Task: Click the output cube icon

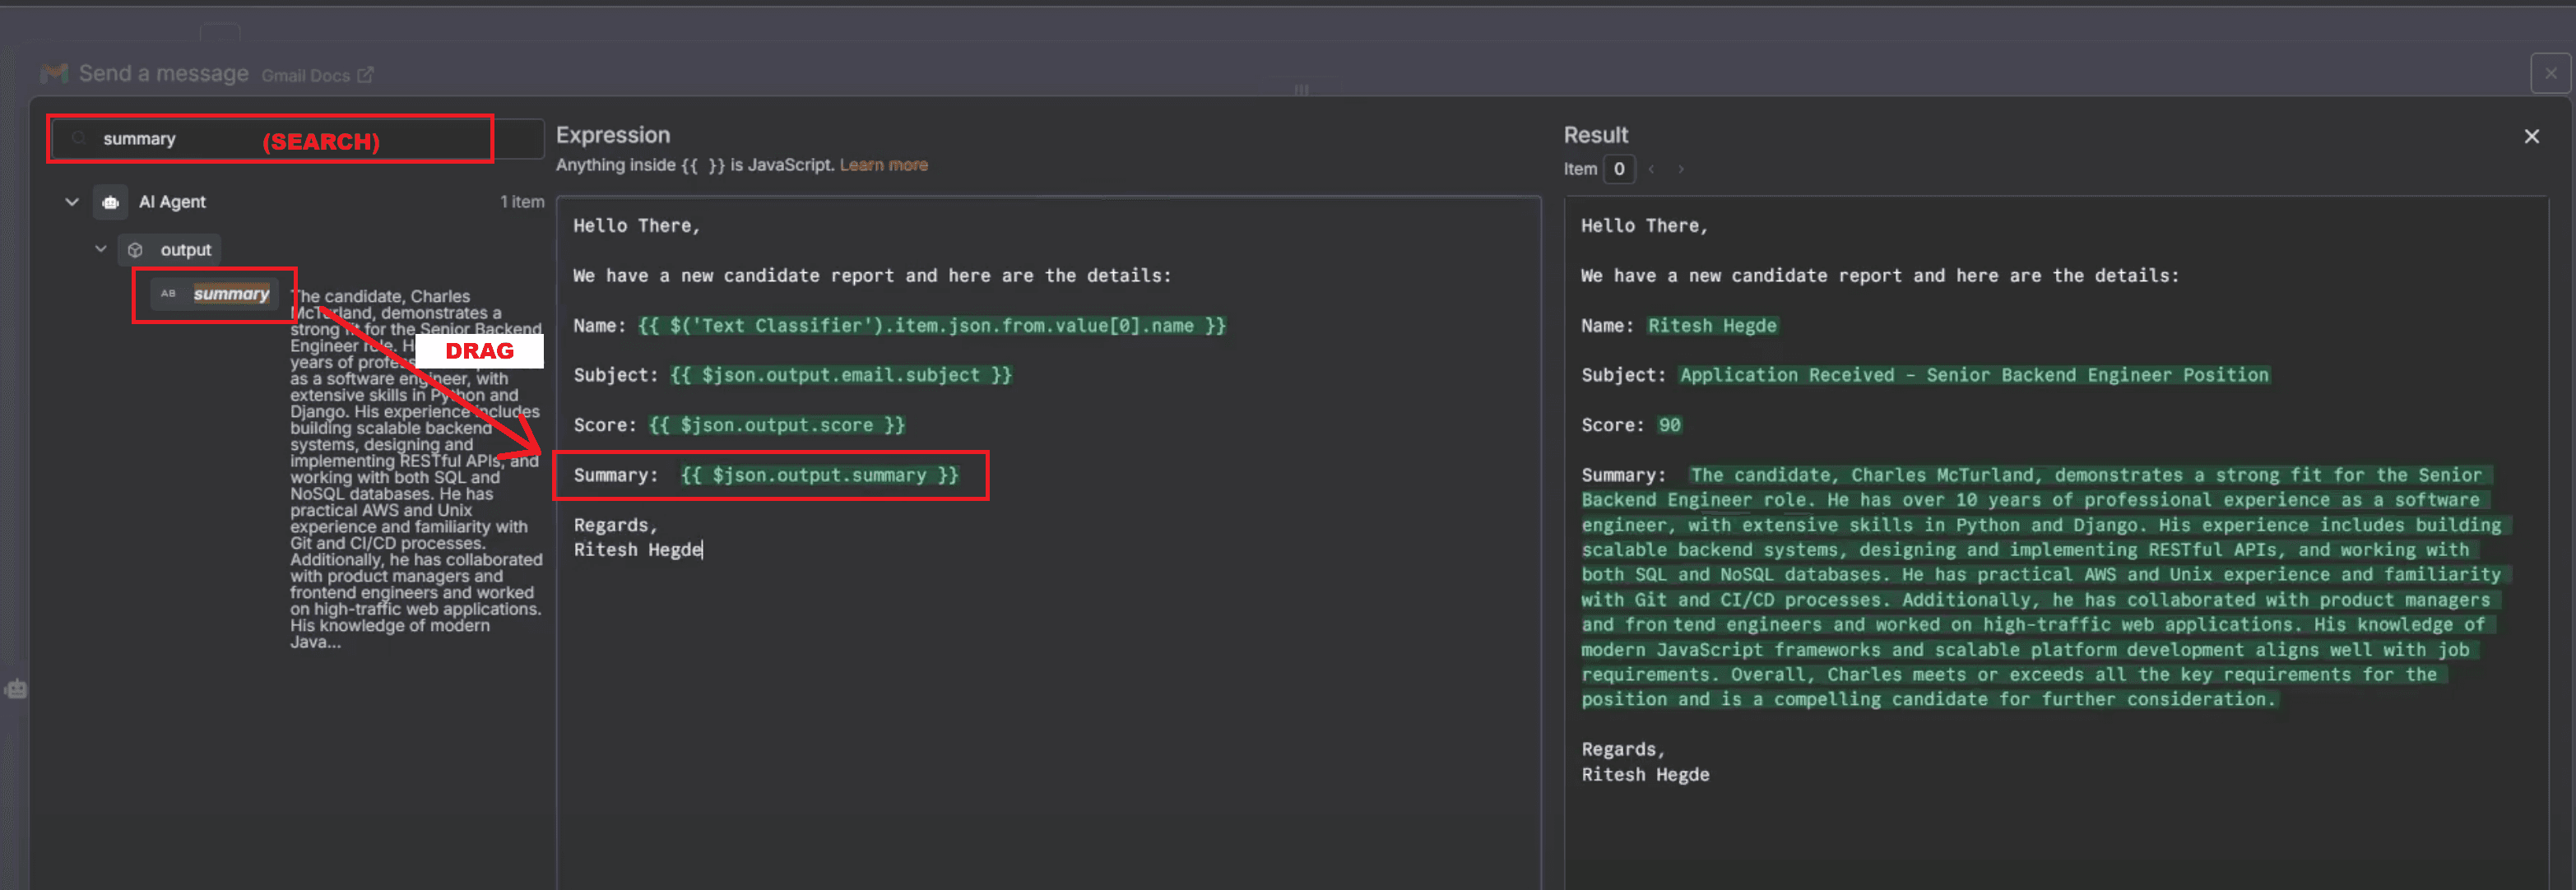Action: 136,250
